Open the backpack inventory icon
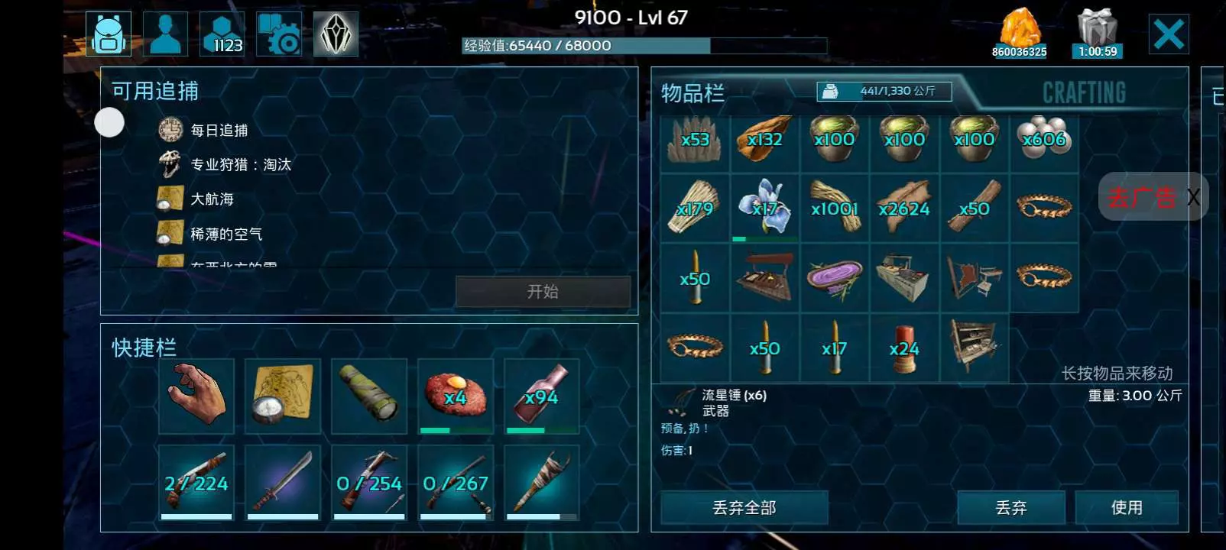 109,34
